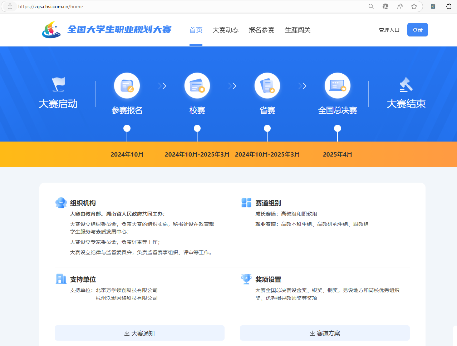457x346 pixels.
Task: Select the 校赛 school competition icon
Action: pos(197,85)
